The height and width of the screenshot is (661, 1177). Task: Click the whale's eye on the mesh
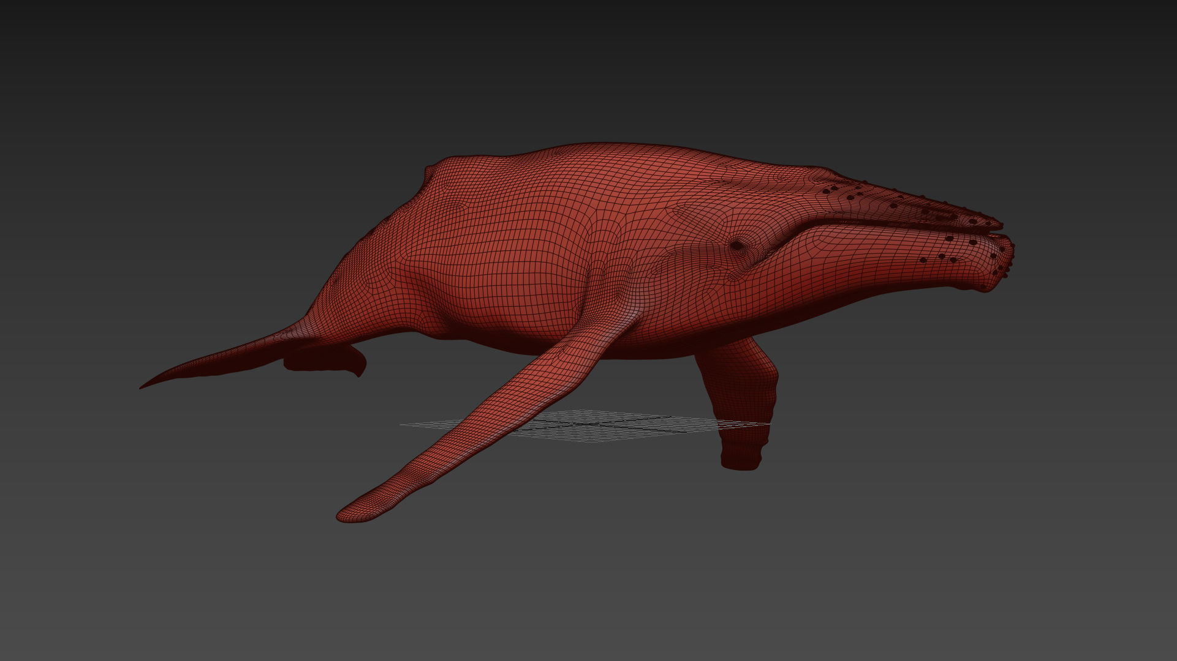[738, 245]
